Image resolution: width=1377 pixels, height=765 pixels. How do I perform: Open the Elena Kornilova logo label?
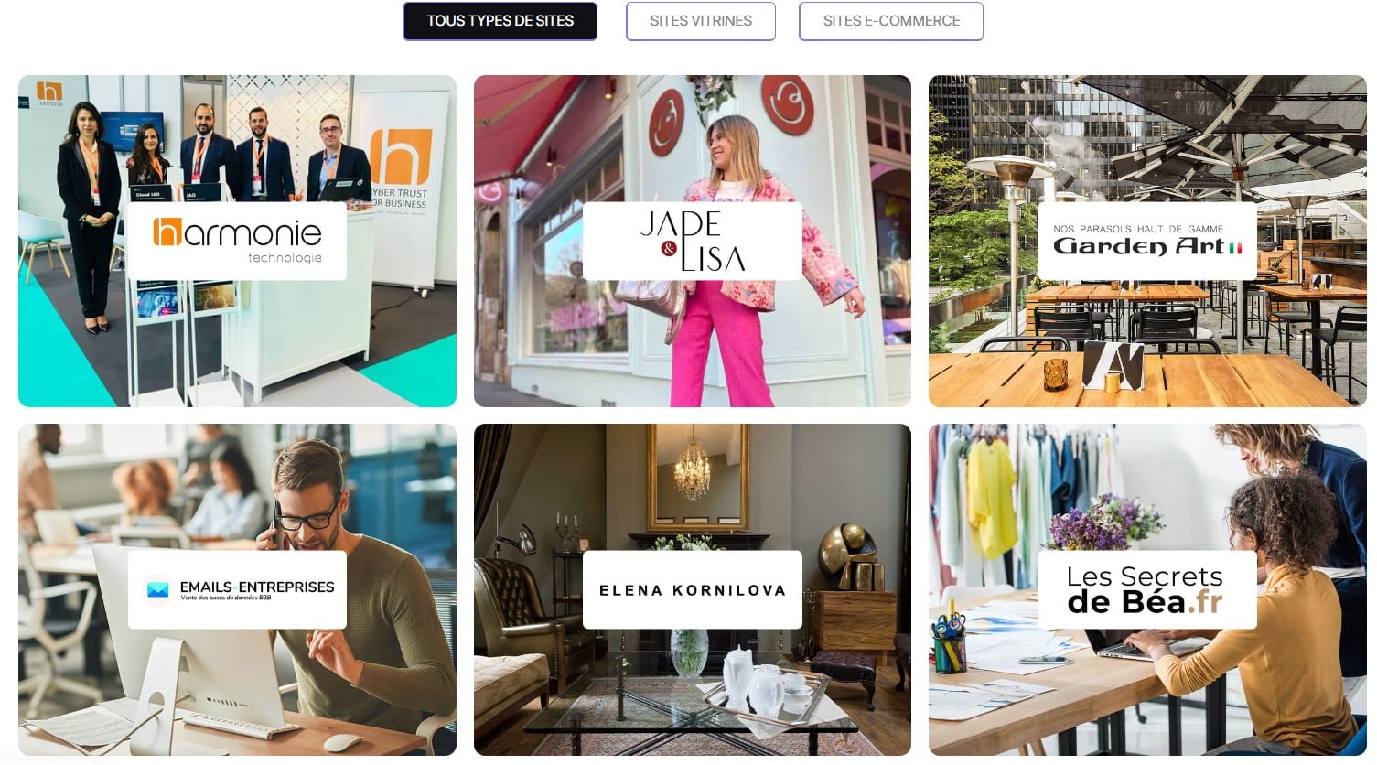693,589
